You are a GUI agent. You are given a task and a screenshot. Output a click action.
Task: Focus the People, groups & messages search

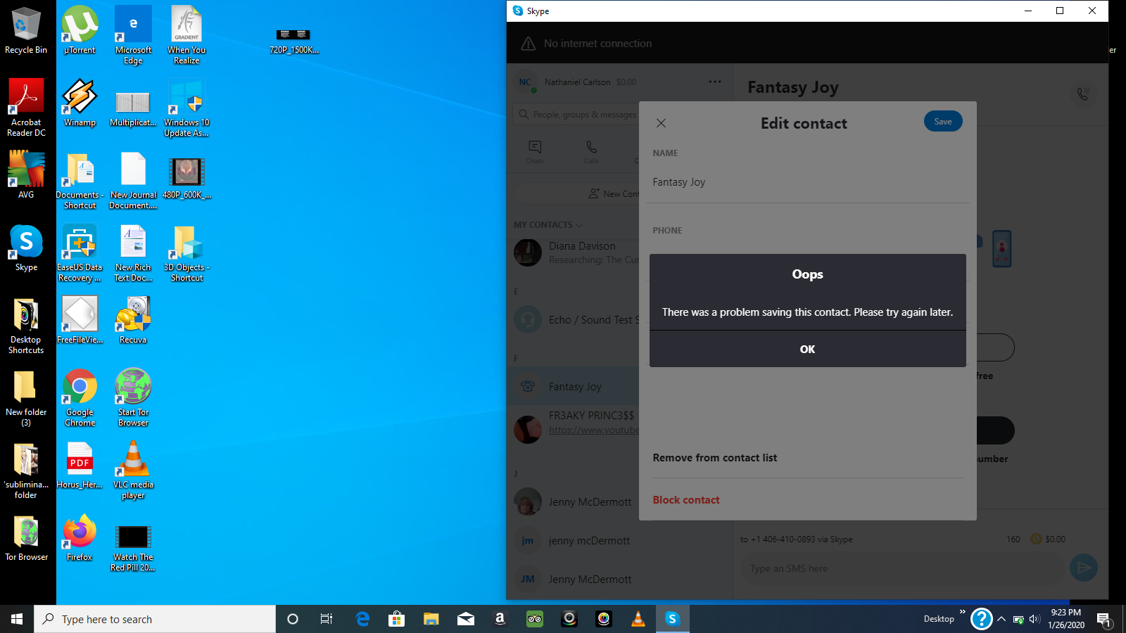pos(577,115)
